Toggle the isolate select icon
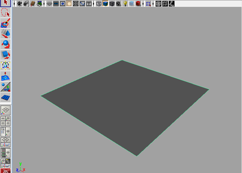The image size is (242, 173). pos(148,4)
